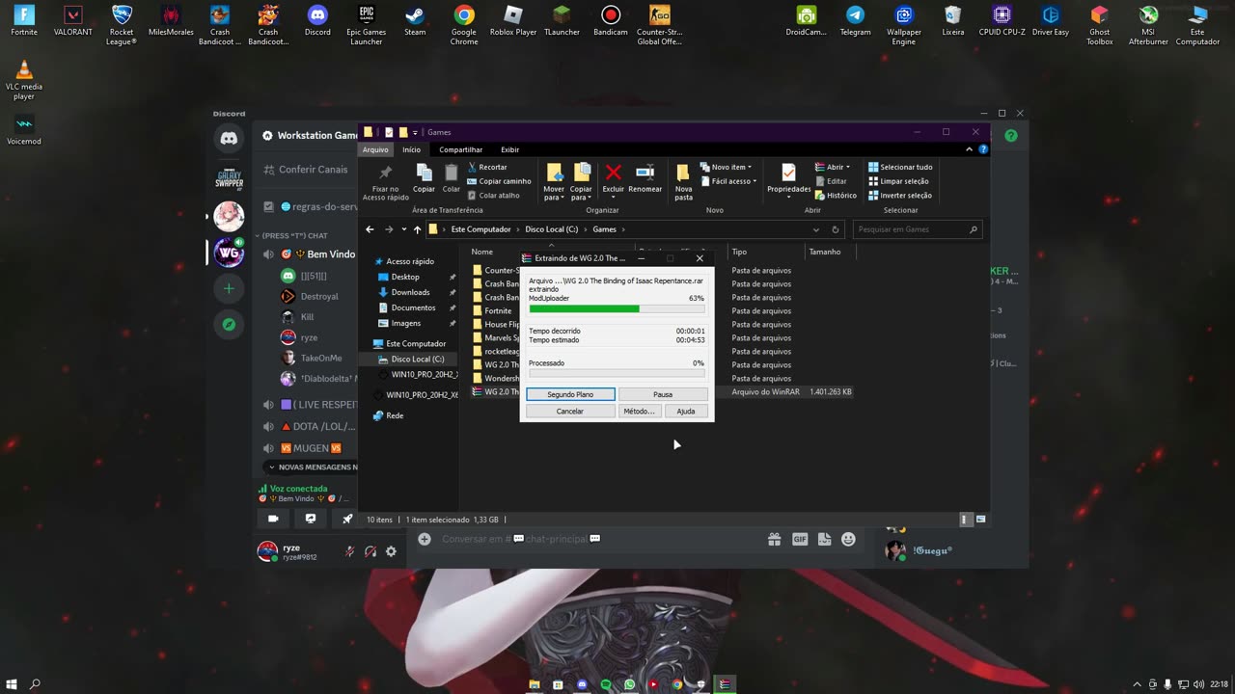Click the Copiar icon in the ribbon
The width and height of the screenshot is (1235, 694).
[x=424, y=173]
